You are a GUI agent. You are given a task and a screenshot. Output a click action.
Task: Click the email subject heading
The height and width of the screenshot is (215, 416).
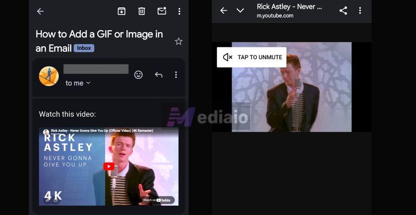coord(99,41)
